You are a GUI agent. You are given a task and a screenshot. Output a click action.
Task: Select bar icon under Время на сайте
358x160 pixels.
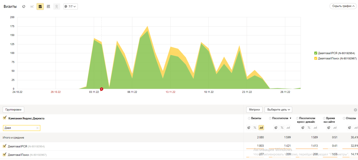click(x=335, y=128)
